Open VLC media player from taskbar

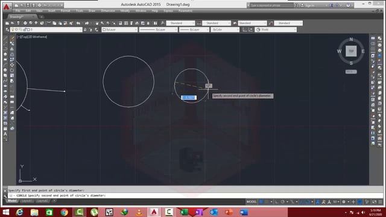pyautogui.click(x=139, y=212)
